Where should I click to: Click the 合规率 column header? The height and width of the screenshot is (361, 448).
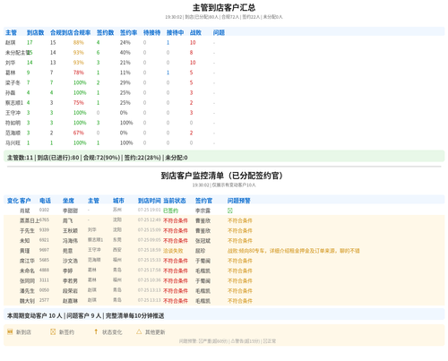click(82, 32)
